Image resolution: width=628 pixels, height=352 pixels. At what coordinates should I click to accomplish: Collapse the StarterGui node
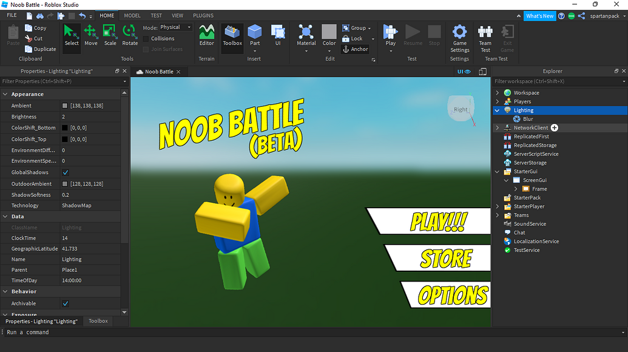coord(498,171)
